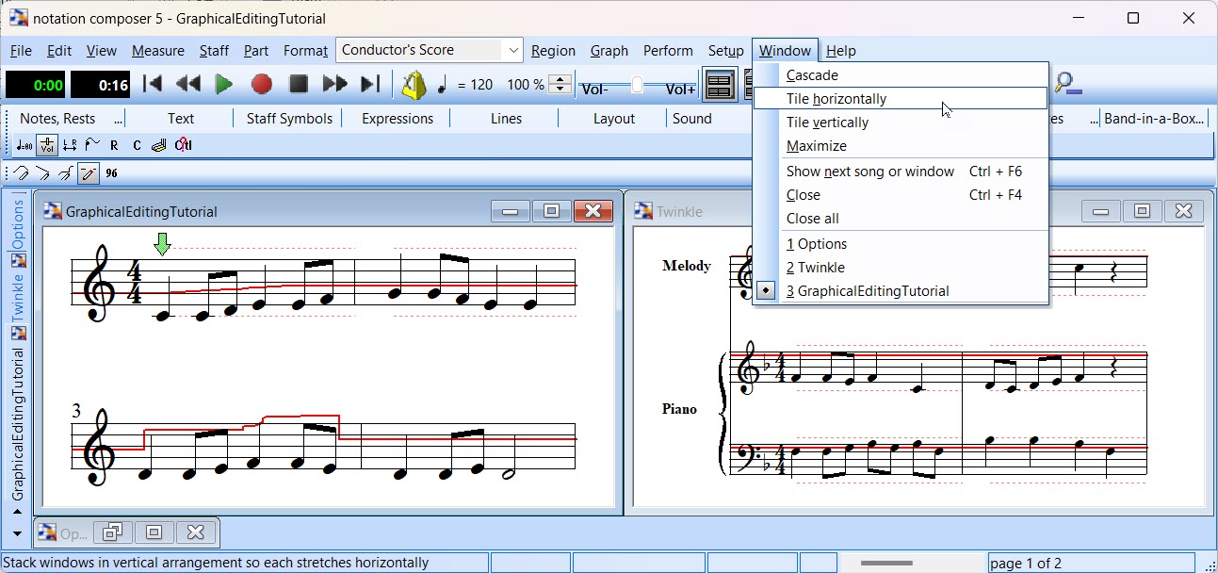Click the tempo percent stepper up arrow
The height and width of the screenshot is (573, 1218).
click(x=560, y=79)
